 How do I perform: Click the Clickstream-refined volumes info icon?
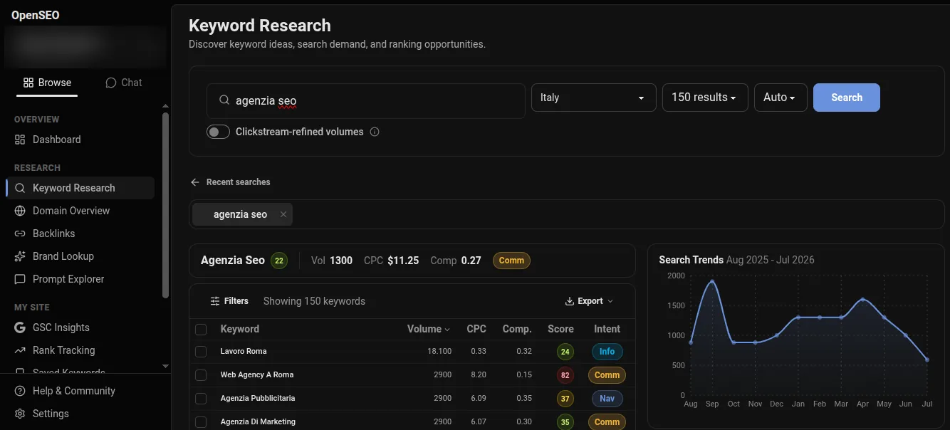[x=375, y=132]
